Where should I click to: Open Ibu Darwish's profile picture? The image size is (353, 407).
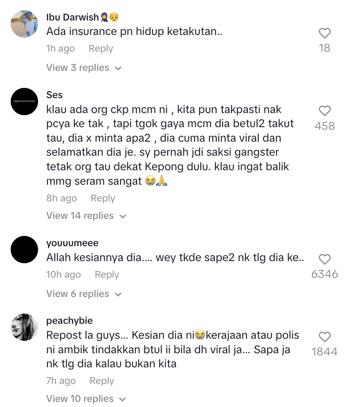24,24
